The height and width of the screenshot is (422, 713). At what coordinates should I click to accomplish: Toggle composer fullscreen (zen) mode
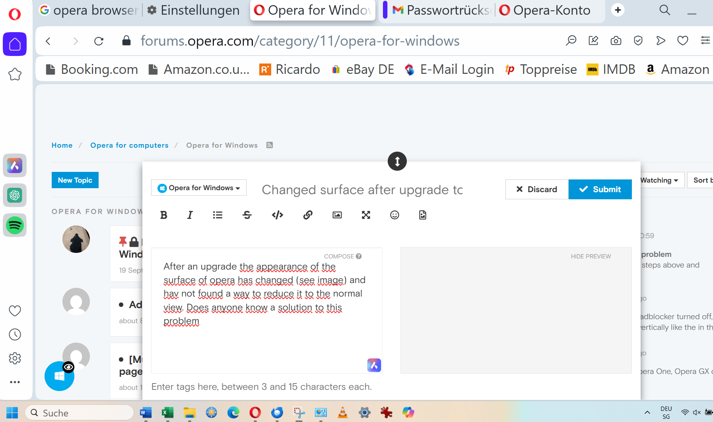pyautogui.click(x=366, y=215)
